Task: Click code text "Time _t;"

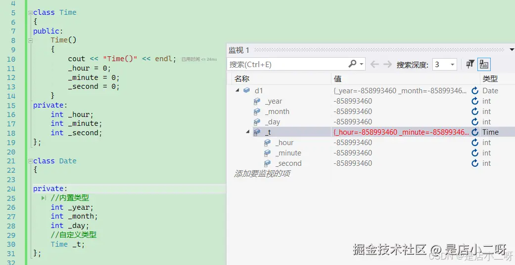Action: [x=68, y=244]
